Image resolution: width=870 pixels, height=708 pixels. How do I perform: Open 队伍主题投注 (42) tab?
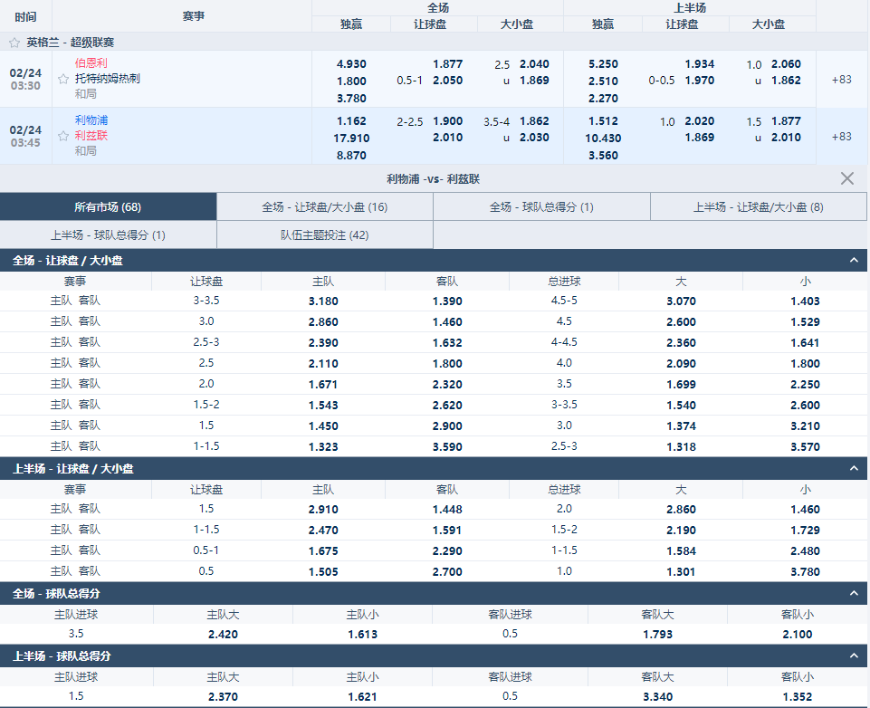(325, 235)
